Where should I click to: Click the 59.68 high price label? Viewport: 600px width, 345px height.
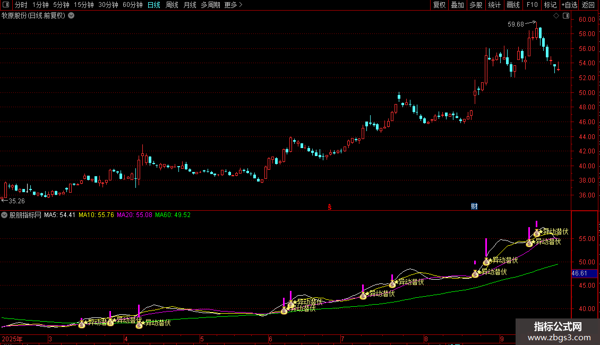(x=516, y=24)
